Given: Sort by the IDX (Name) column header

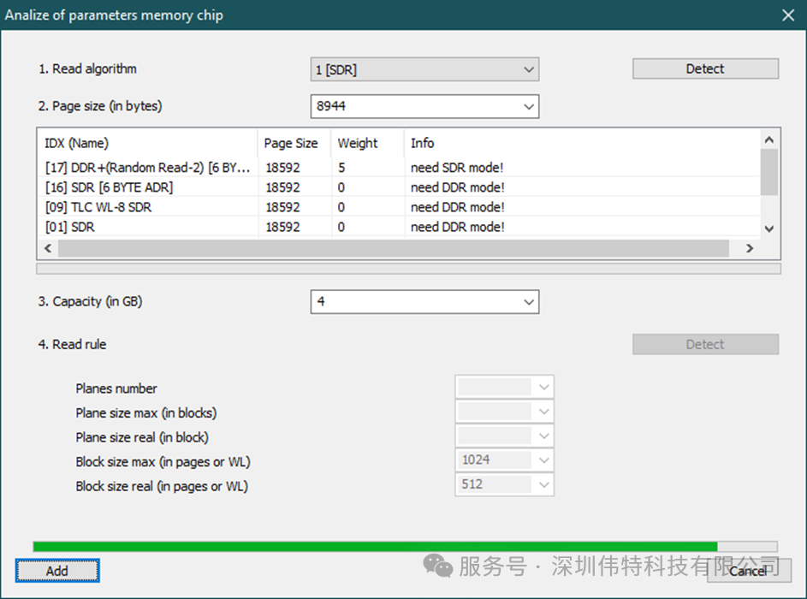Looking at the screenshot, I should point(147,143).
